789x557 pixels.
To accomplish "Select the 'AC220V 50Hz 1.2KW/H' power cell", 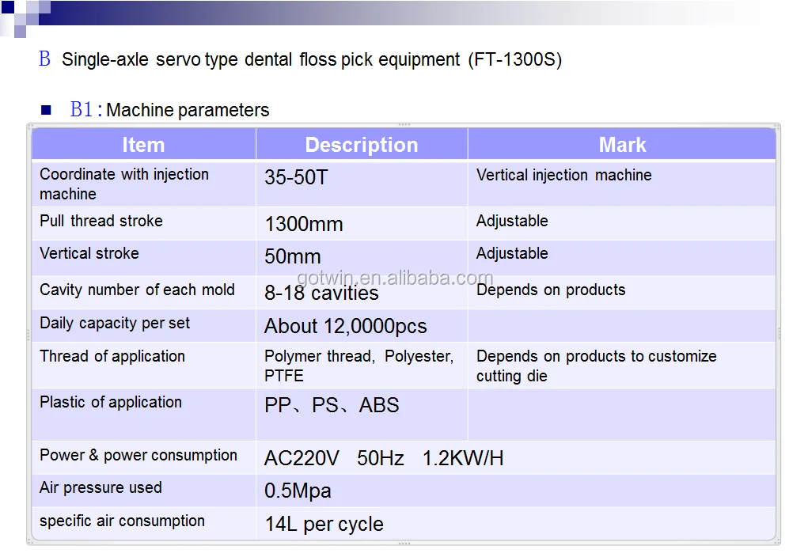I will click(x=384, y=458).
